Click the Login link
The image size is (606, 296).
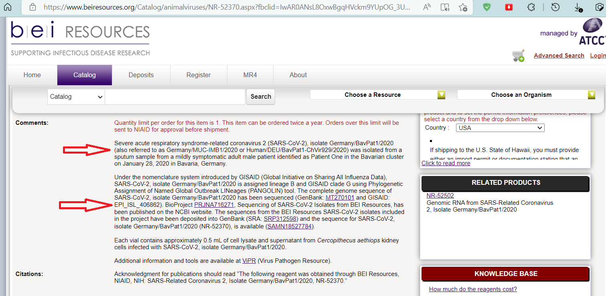coord(598,56)
